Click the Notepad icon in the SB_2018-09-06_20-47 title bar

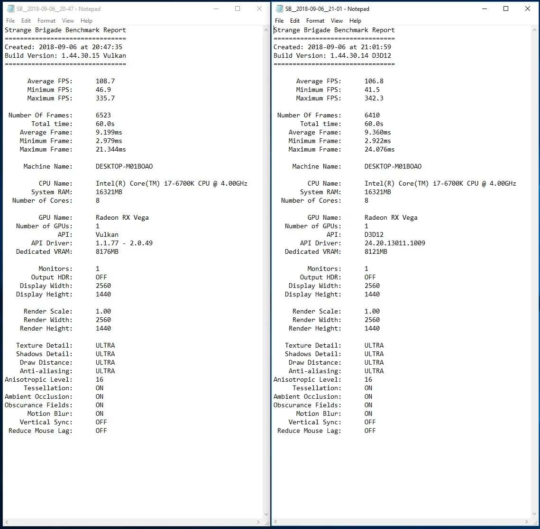[x=11, y=9]
